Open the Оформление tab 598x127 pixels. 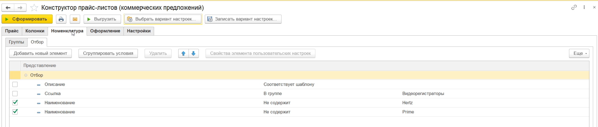[x=105, y=31]
